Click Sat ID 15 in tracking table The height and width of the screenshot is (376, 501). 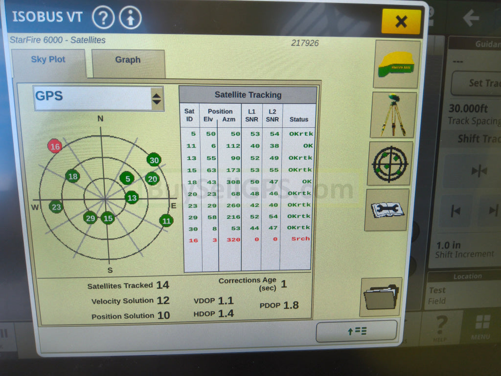(192, 170)
